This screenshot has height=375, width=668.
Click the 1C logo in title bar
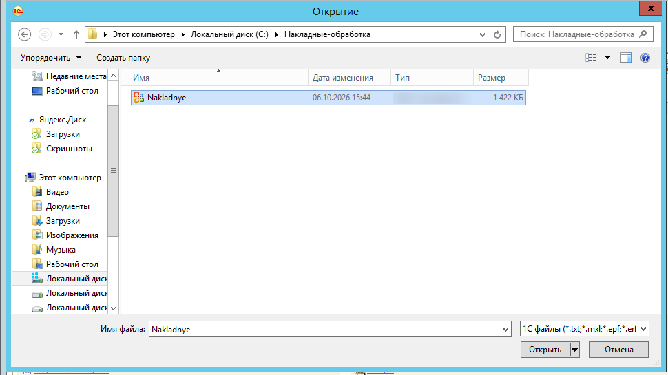(18, 11)
